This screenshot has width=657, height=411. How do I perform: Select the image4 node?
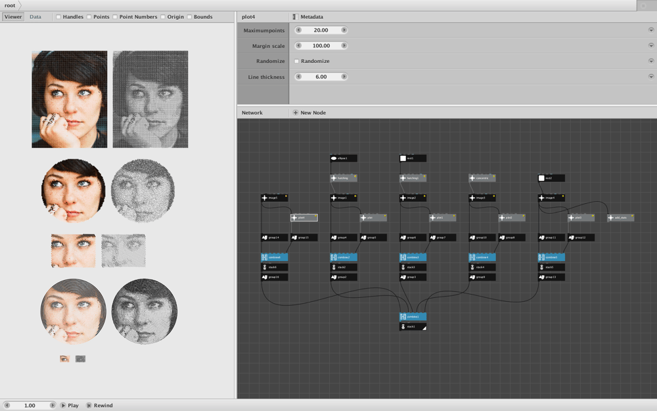click(x=551, y=197)
